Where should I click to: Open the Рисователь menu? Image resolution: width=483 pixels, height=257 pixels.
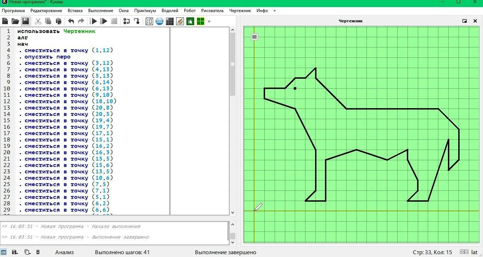click(x=212, y=11)
